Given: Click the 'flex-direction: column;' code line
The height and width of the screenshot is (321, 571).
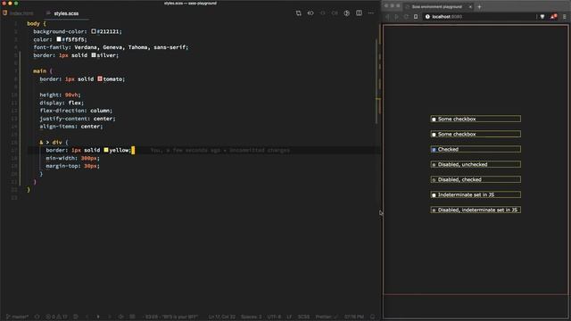Looking at the screenshot, I should 76,111.
